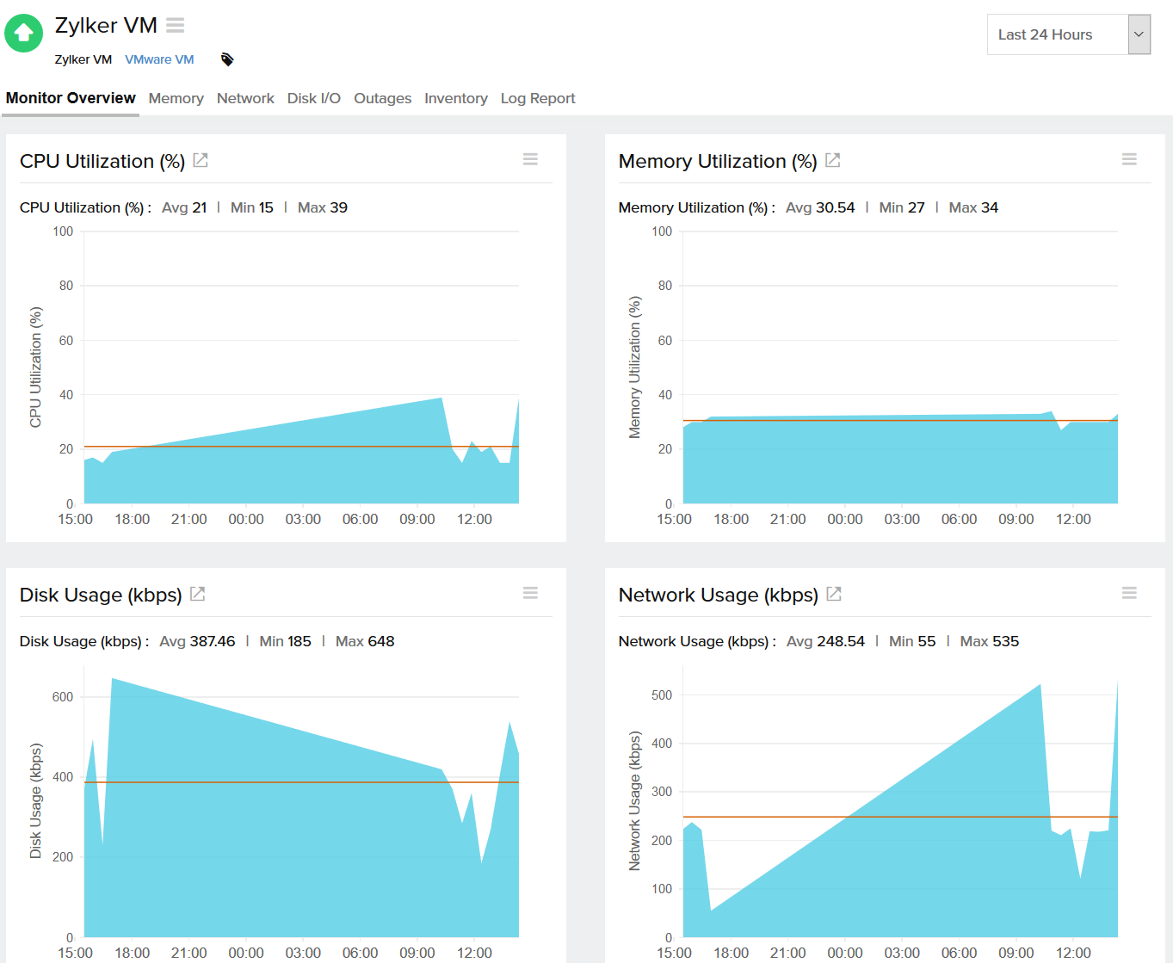Viewport: 1173px width, 963px height.
Task: Open the hamburger menu beside Zylker VM
Action: [176, 26]
